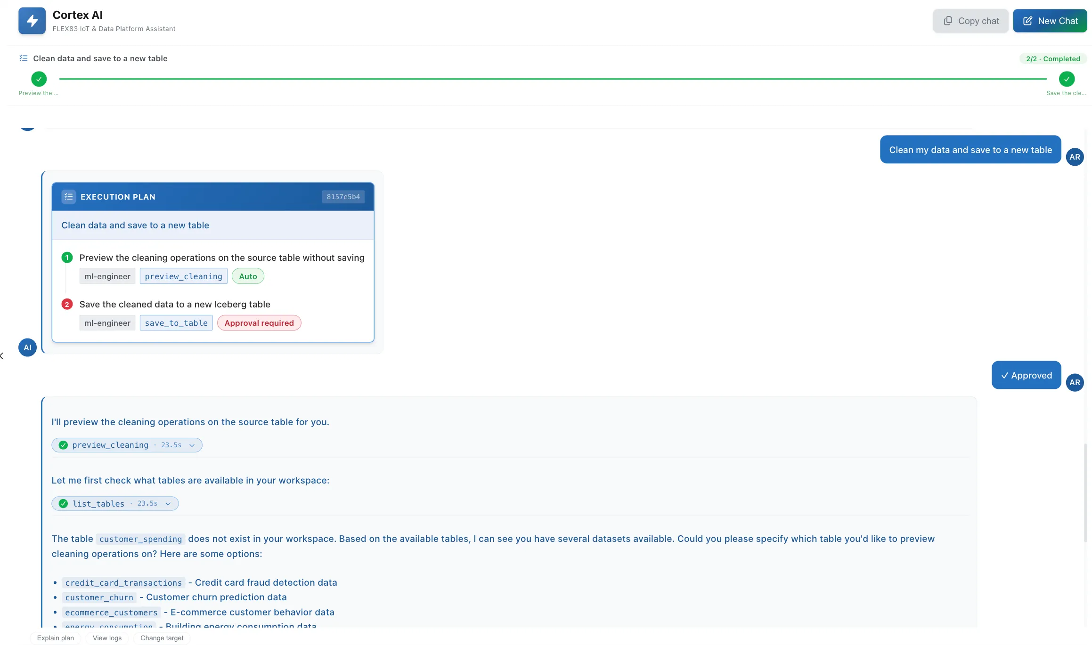
Task: Click the AI avatar beside the execution plan
Action: coord(27,347)
